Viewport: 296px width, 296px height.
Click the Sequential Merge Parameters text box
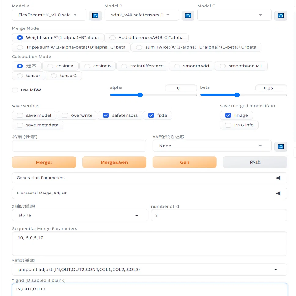point(149,243)
